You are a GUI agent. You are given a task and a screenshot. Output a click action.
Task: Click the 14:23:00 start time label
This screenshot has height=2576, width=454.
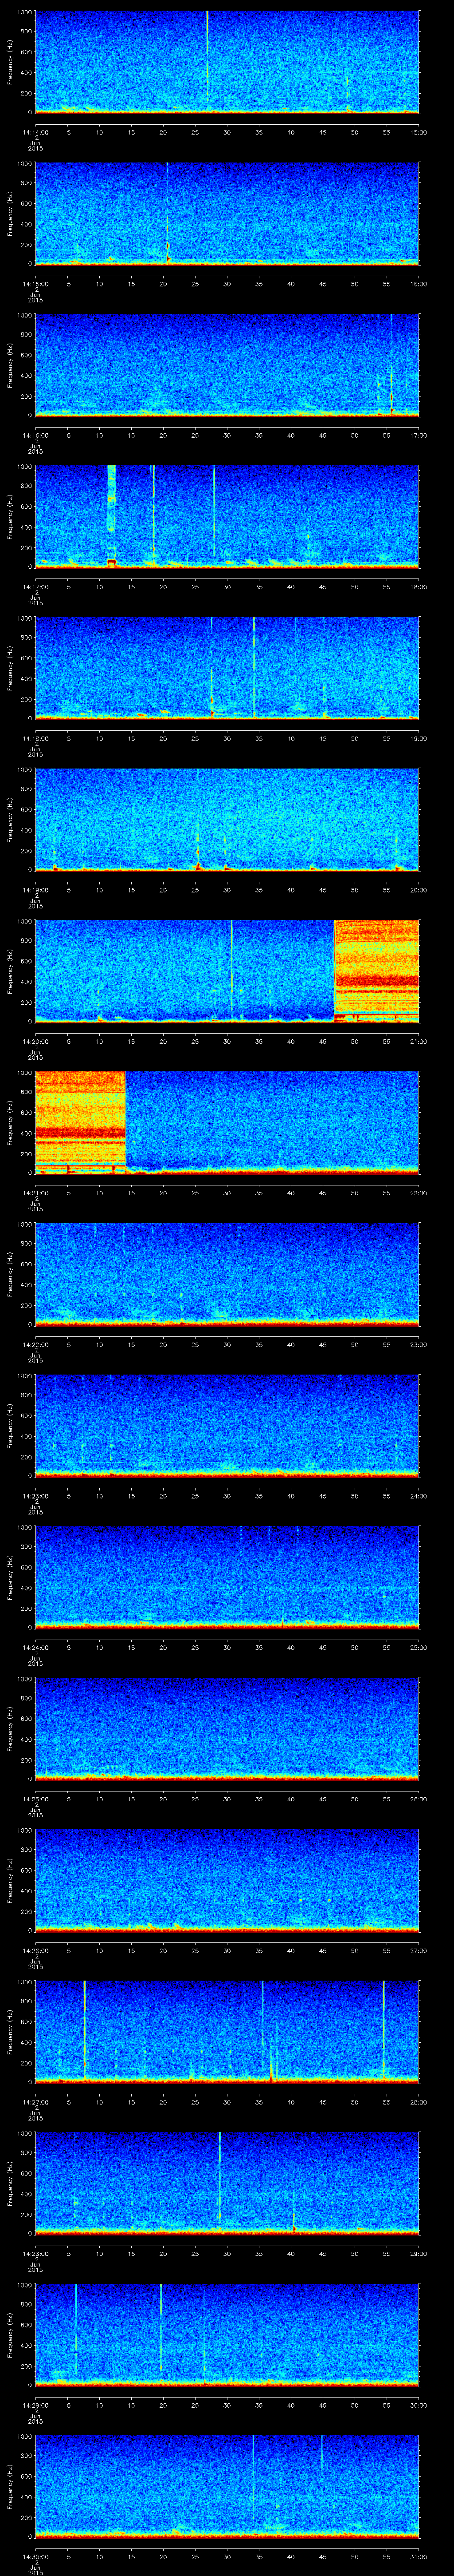(x=35, y=1495)
